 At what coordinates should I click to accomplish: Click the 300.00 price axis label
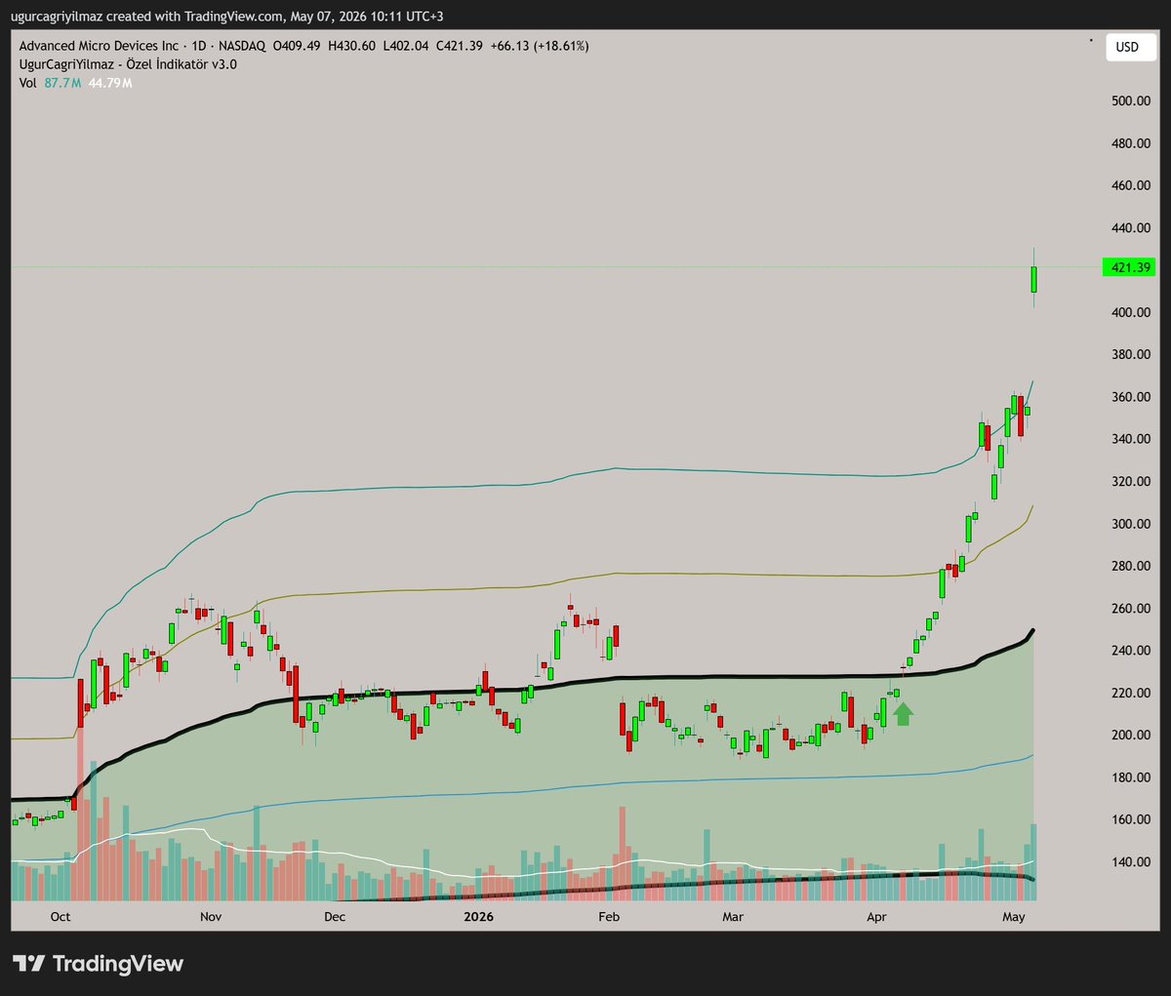pos(1131,524)
